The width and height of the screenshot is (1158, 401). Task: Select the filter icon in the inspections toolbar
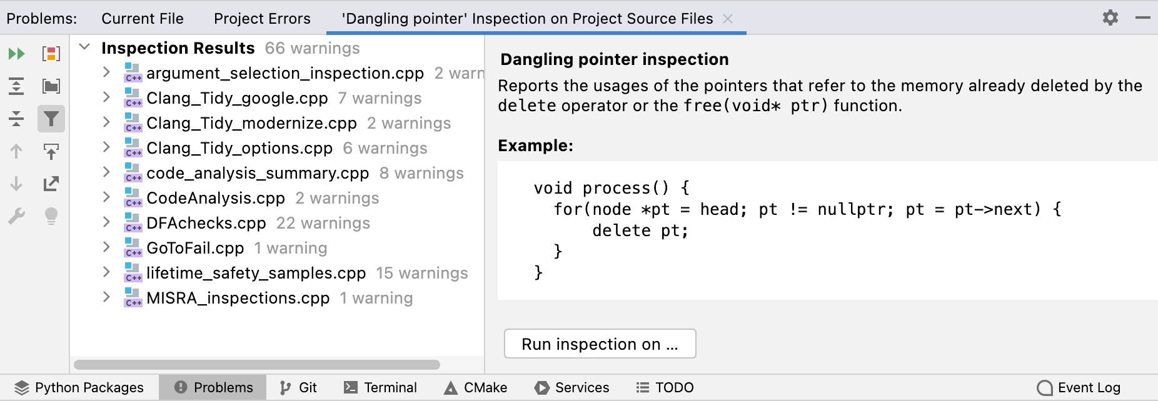(52, 119)
